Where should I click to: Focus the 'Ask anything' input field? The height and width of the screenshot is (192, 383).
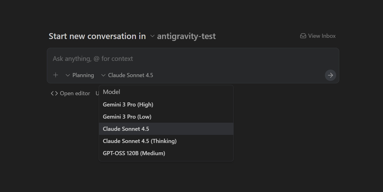pos(187,59)
